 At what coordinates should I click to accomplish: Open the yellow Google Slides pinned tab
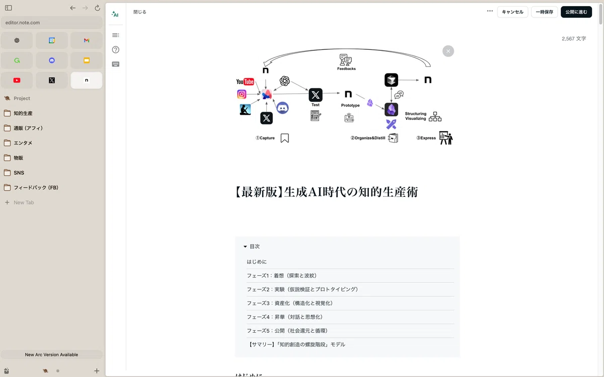point(87,60)
